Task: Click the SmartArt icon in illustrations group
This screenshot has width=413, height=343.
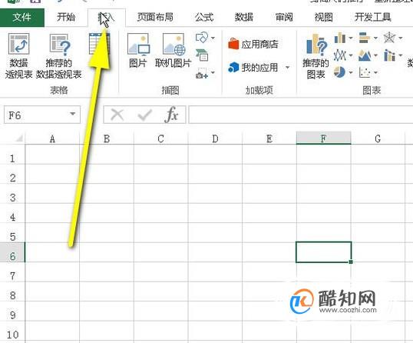Action: pyautogui.click(x=202, y=55)
